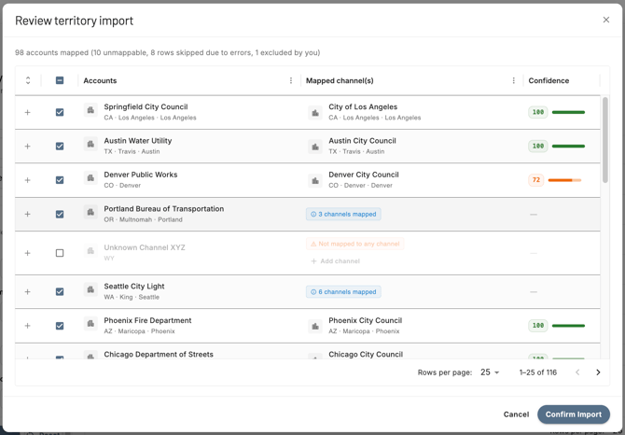Viewport: 625px width, 435px height.
Task: Expand the Portland Bureau of Transportation row
Action: click(x=27, y=214)
